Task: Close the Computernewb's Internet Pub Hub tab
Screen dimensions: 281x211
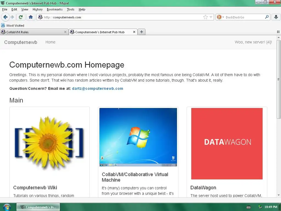Action: point(134,32)
